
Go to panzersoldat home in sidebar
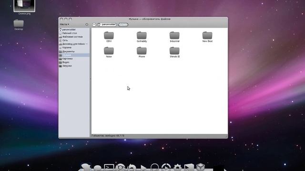point(74,29)
